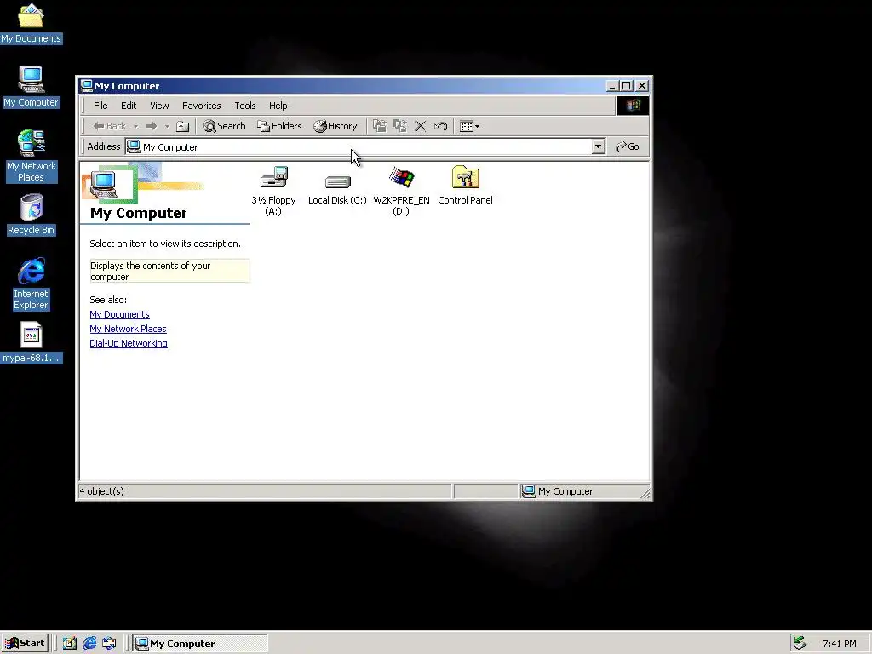
Task: Select My Network Places desktop icon
Action: pyautogui.click(x=32, y=157)
